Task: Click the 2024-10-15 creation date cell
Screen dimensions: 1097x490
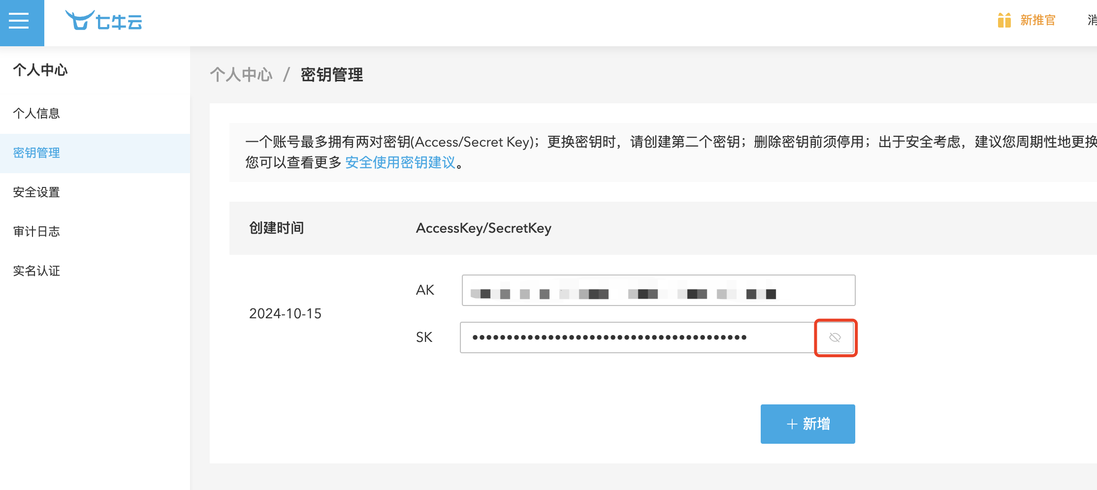Action: (285, 313)
